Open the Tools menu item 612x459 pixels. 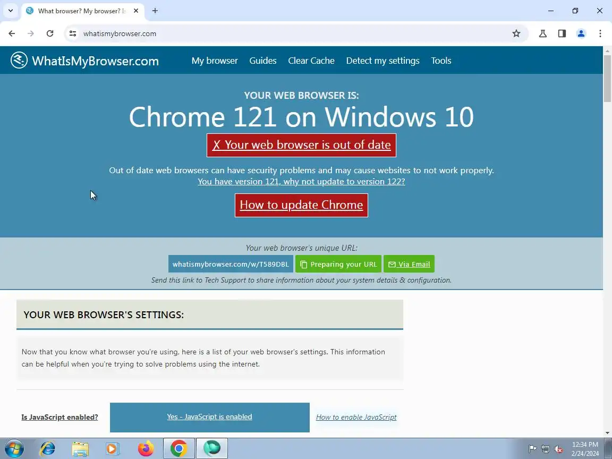[x=441, y=61]
